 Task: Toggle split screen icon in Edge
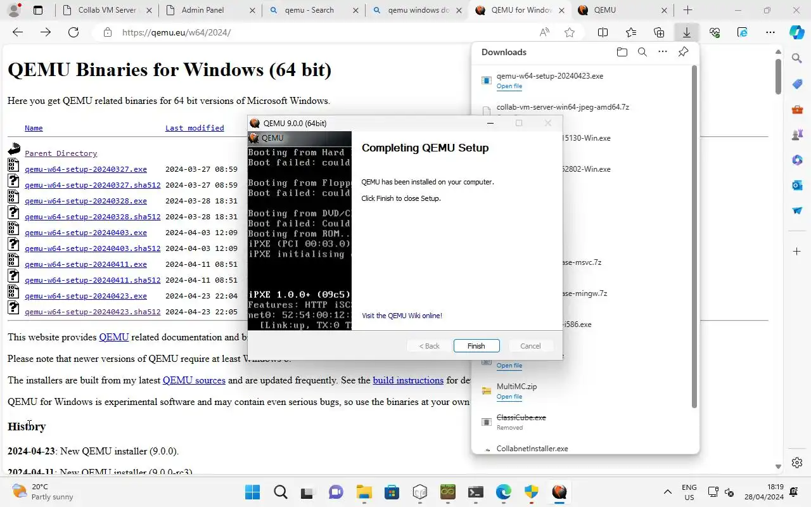[x=603, y=32]
